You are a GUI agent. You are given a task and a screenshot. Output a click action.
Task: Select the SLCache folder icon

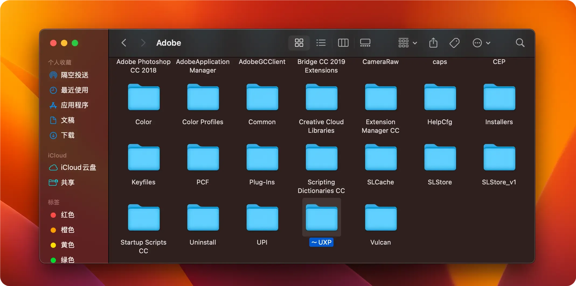[381, 157]
